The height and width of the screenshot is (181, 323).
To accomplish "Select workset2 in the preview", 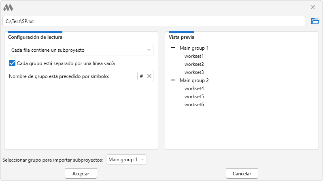I will coord(194,64).
